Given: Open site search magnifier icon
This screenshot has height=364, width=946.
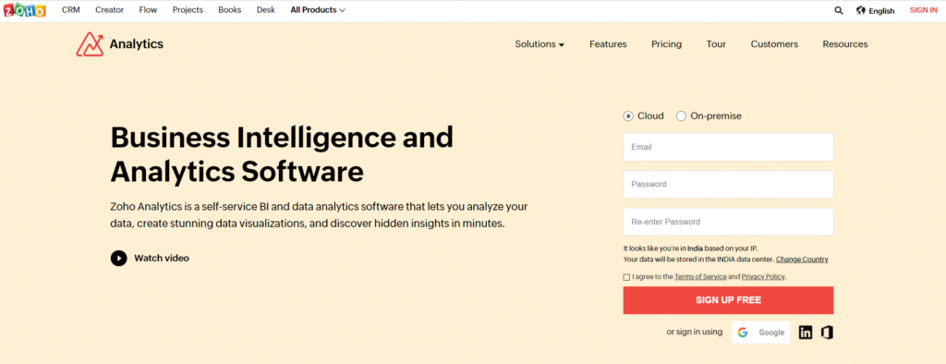Looking at the screenshot, I should (x=839, y=10).
